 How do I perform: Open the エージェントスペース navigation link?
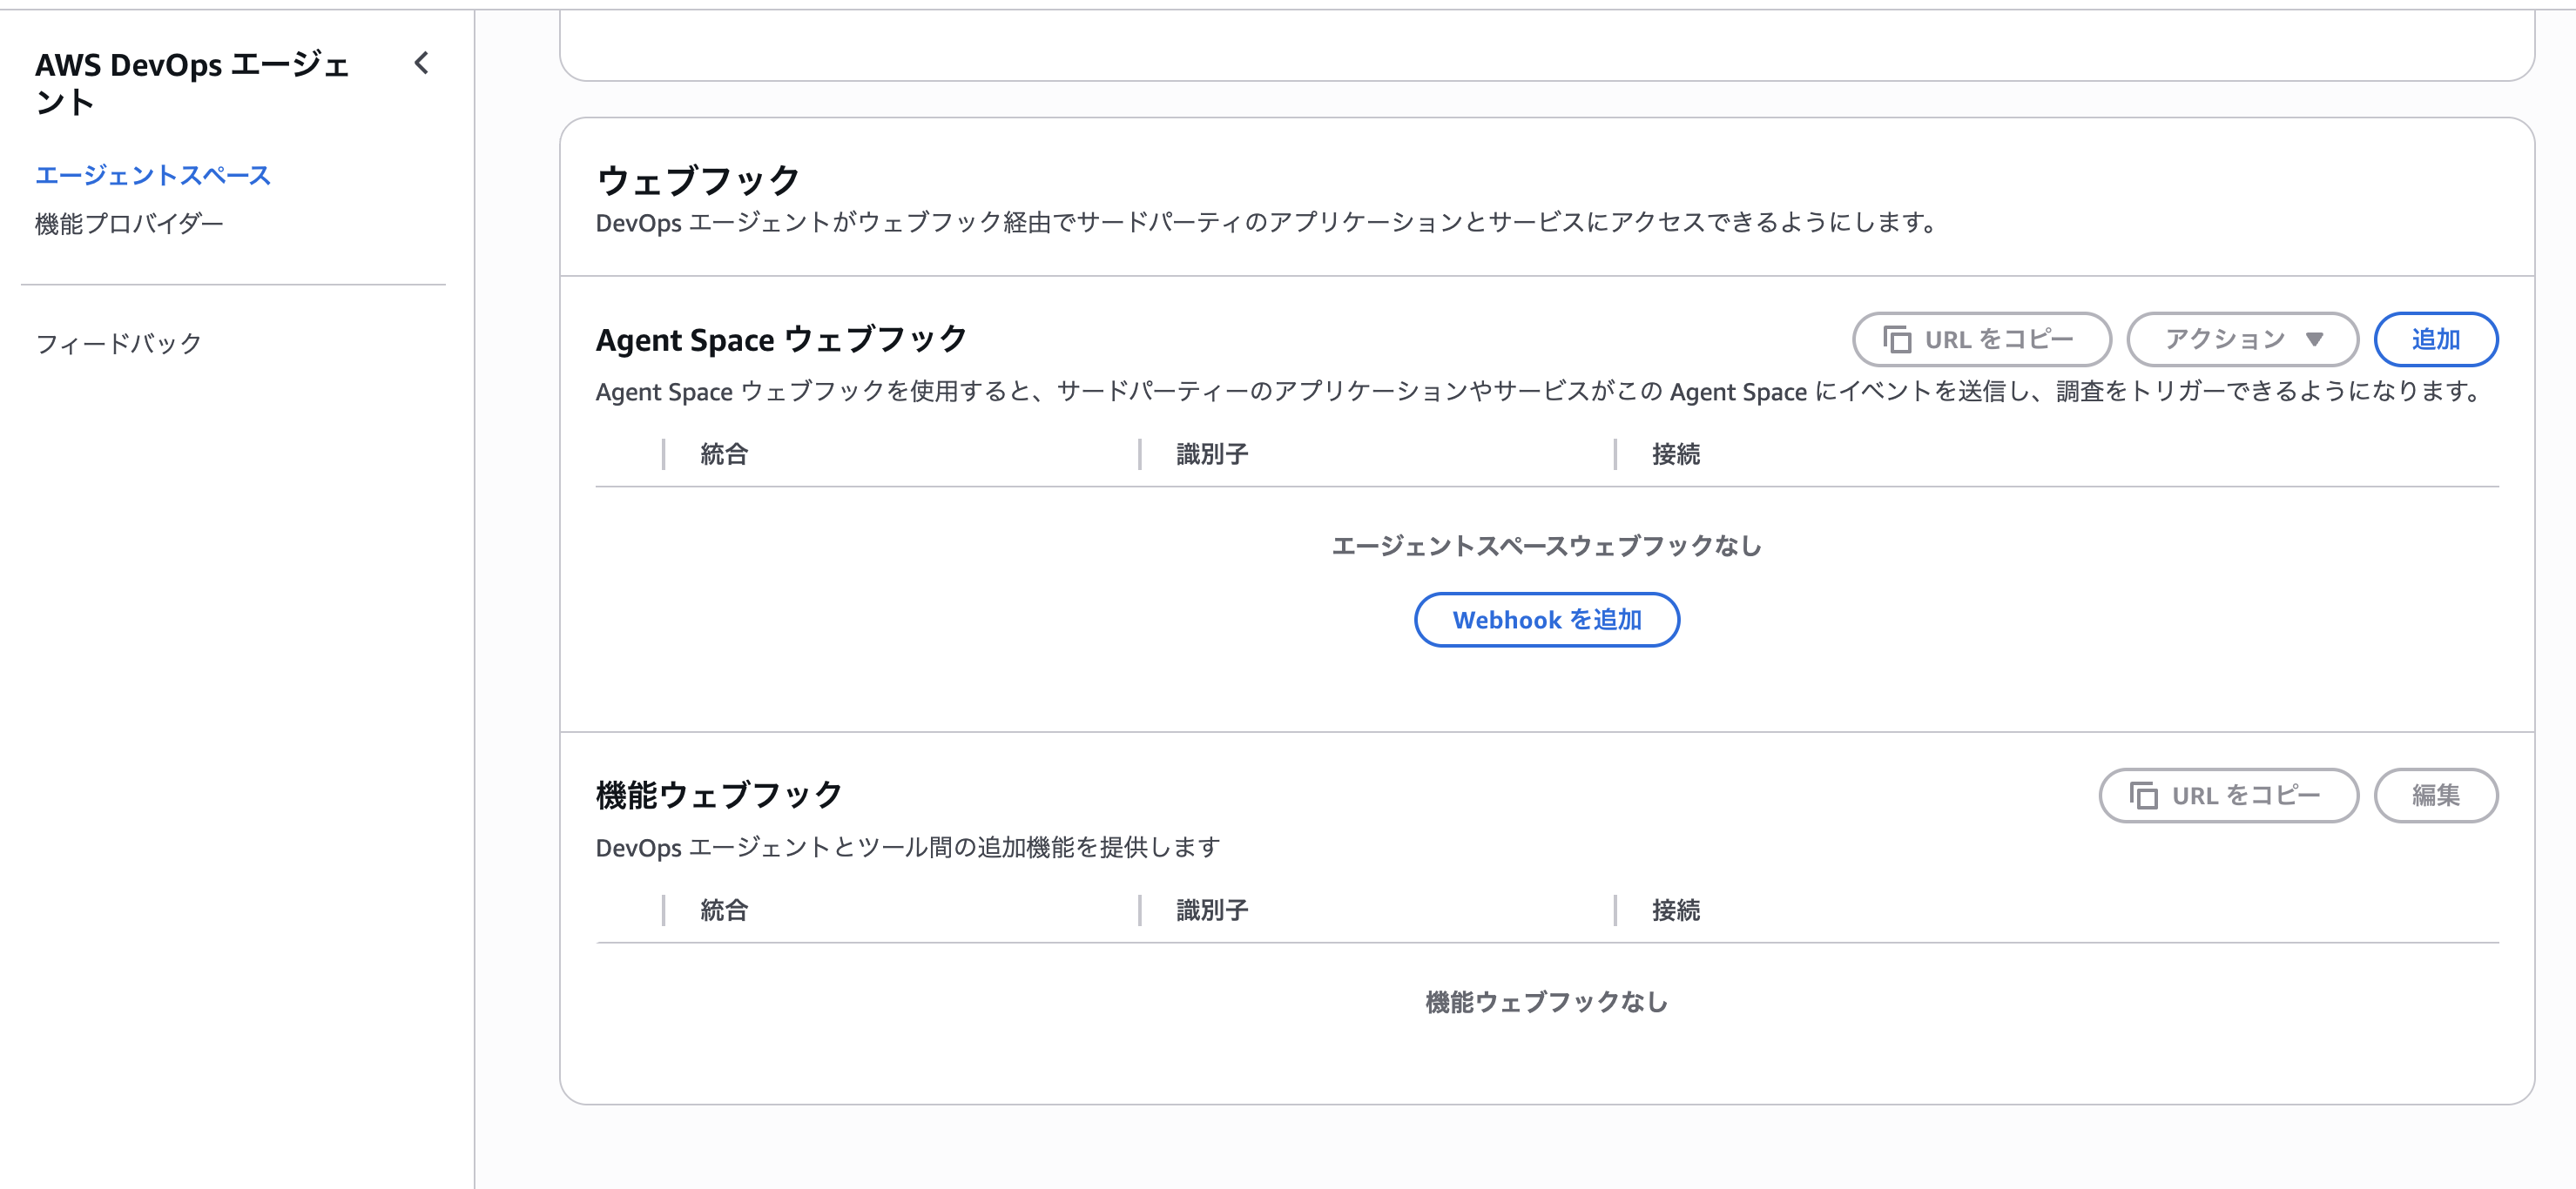tap(153, 176)
